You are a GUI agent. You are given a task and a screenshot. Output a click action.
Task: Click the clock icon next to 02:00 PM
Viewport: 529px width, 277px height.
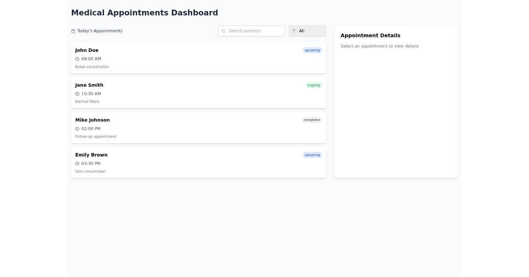[77, 128]
